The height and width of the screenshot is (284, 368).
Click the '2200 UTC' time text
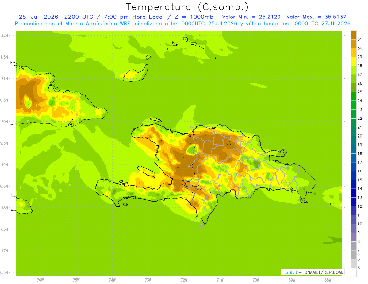(79, 17)
